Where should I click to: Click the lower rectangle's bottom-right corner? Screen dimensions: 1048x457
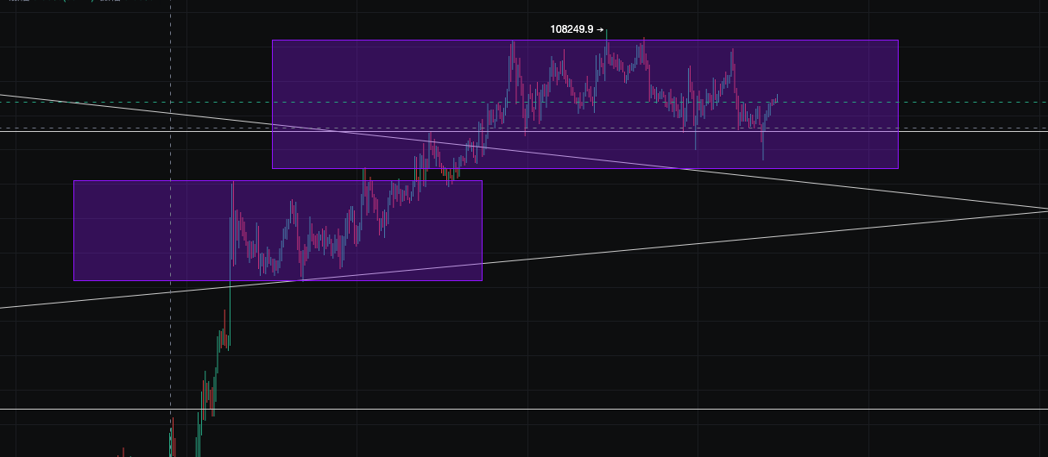(x=482, y=280)
